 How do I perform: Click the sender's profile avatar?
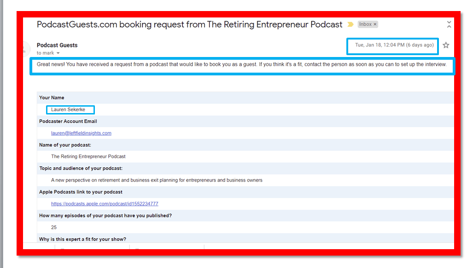coord(27,49)
